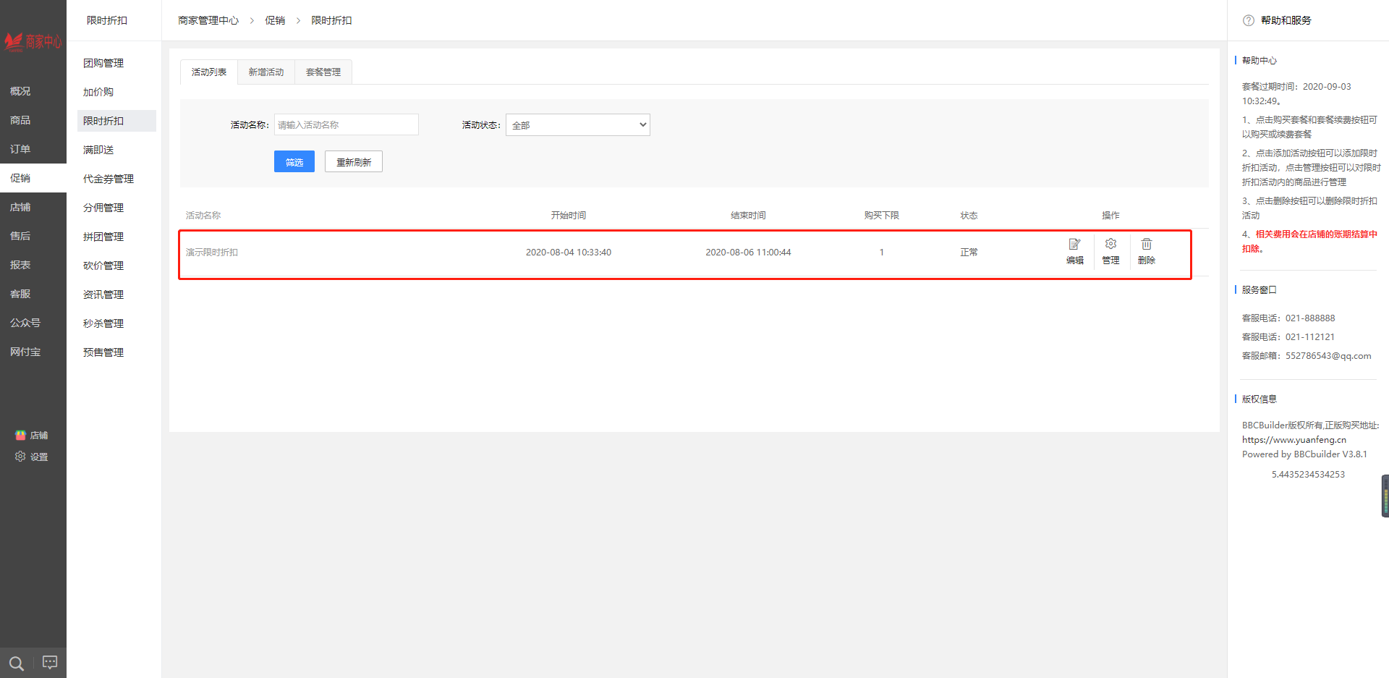
Task: Switch to the 活动列表 tab
Action: point(209,72)
